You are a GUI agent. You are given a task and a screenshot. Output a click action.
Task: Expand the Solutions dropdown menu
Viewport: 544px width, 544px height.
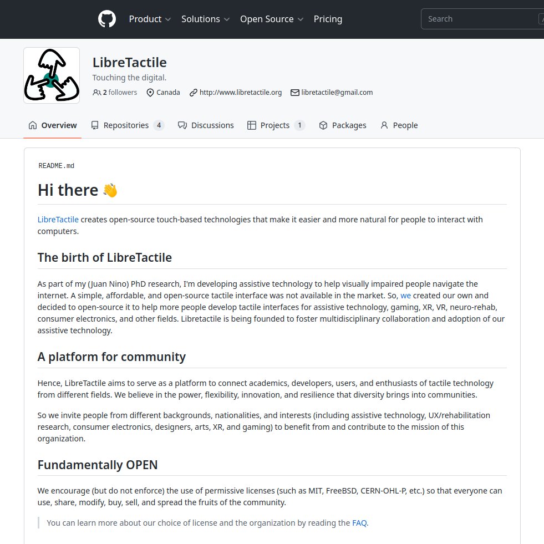[205, 19]
